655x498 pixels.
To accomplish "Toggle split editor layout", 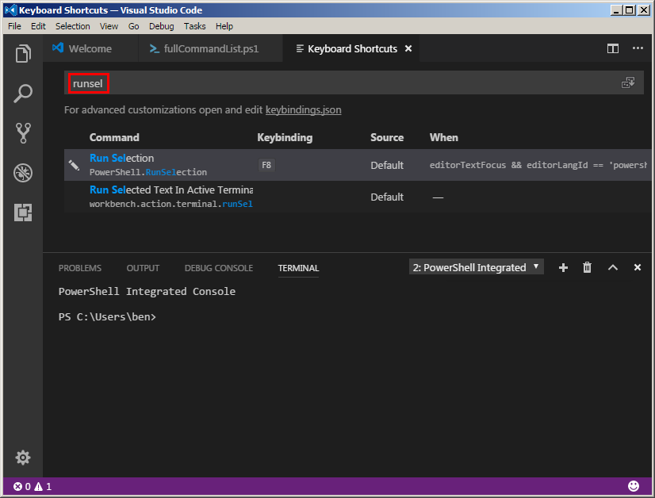I will [x=613, y=48].
